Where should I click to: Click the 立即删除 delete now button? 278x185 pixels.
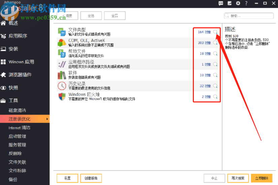[262, 178]
